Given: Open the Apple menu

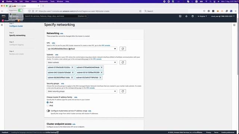Looking at the screenshot, I should point(3,1).
